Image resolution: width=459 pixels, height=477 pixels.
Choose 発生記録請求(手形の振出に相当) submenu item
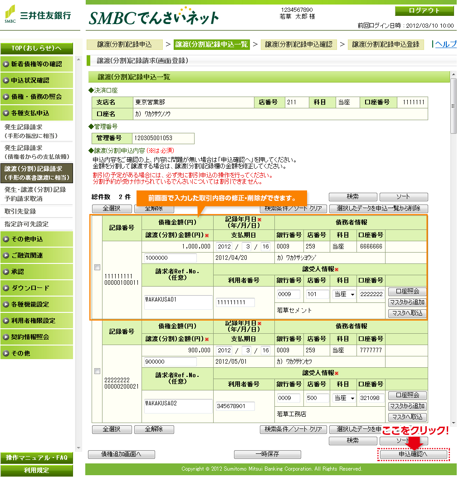(37, 131)
